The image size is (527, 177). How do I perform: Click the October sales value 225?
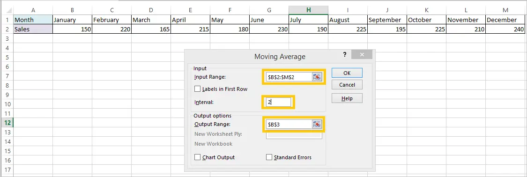[x=426, y=29]
